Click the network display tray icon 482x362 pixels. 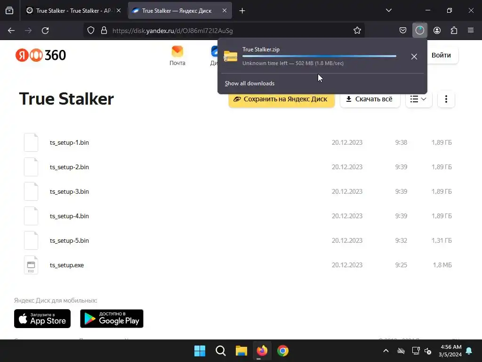coord(416,351)
